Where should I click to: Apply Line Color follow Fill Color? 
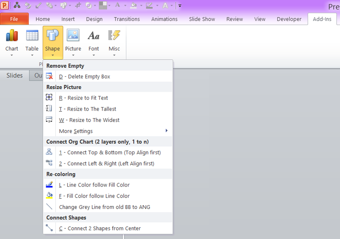click(x=94, y=185)
